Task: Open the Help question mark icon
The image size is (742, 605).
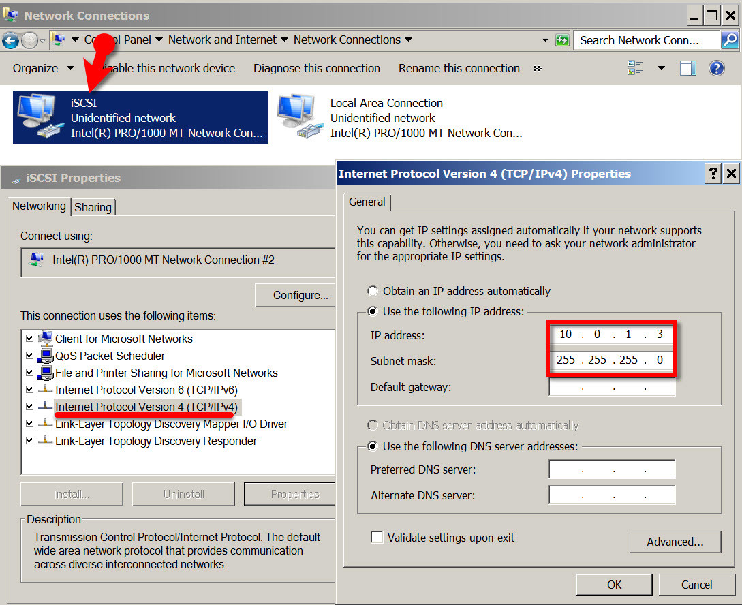Action: (716, 68)
